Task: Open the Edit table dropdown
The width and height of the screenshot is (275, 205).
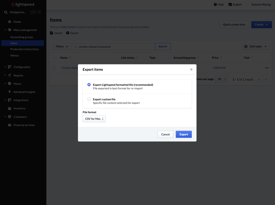Action: pyautogui.click(x=256, y=47)
